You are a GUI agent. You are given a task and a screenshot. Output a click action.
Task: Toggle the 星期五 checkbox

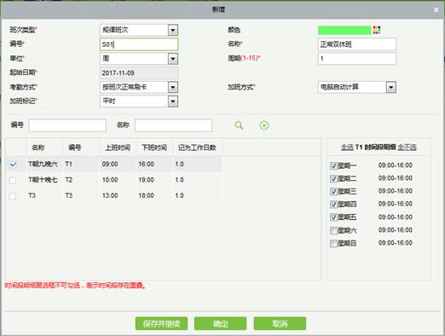(333, 217)
